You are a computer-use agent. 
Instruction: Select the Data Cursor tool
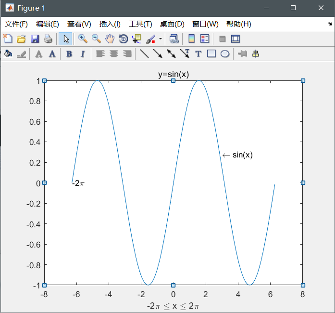point(136,39)
